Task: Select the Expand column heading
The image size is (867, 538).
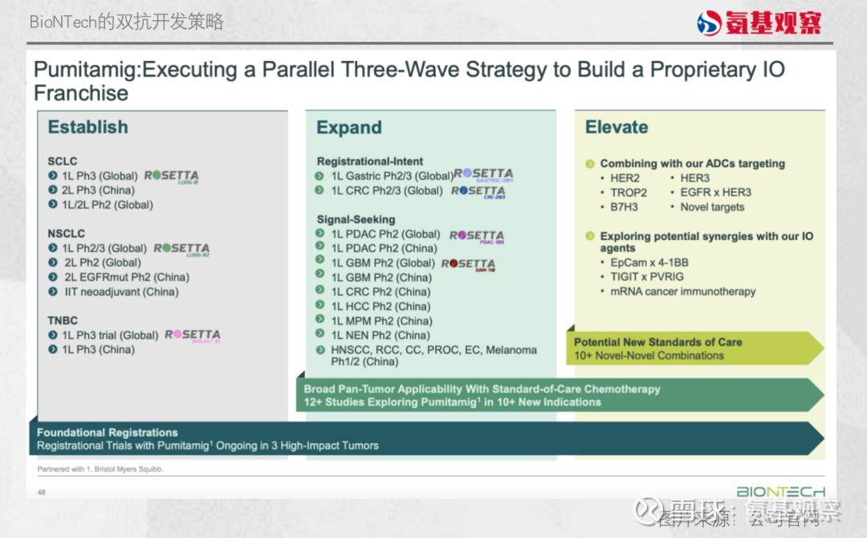Action: pyautogui.click(x=349, y=128)
